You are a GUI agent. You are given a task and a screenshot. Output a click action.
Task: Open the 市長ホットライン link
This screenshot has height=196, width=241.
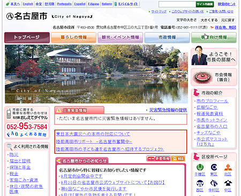pos(212,120)
